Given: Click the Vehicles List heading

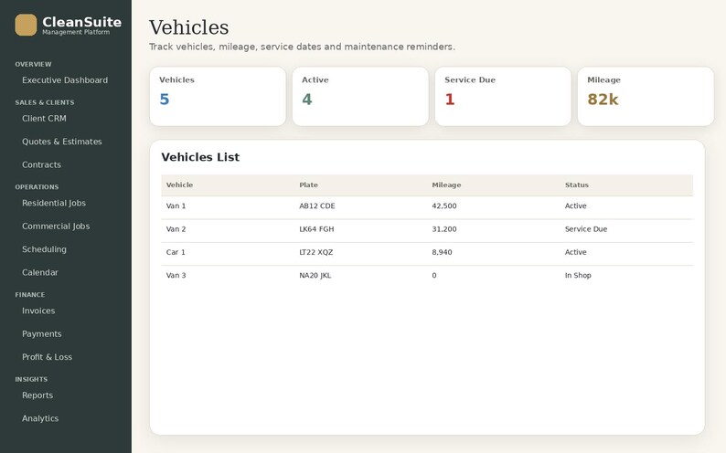Looking at the screenshot, I should (x=200, y=157).
